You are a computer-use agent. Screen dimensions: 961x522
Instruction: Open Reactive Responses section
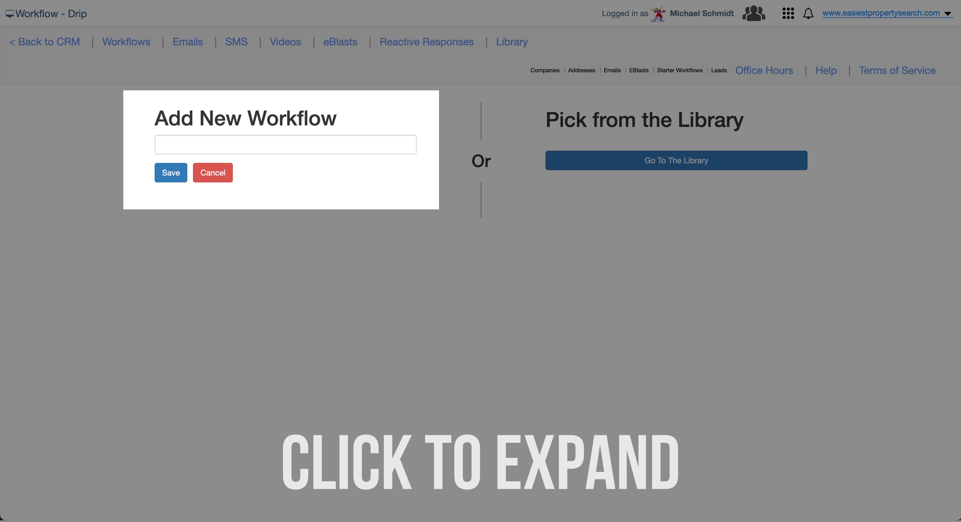(x=426, y=42)
